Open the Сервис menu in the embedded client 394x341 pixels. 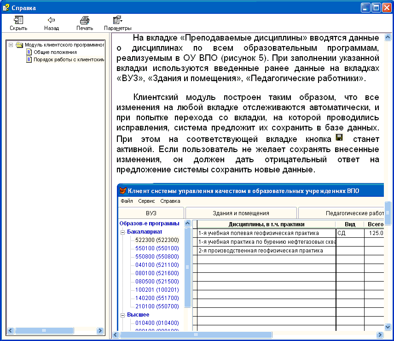146,201
